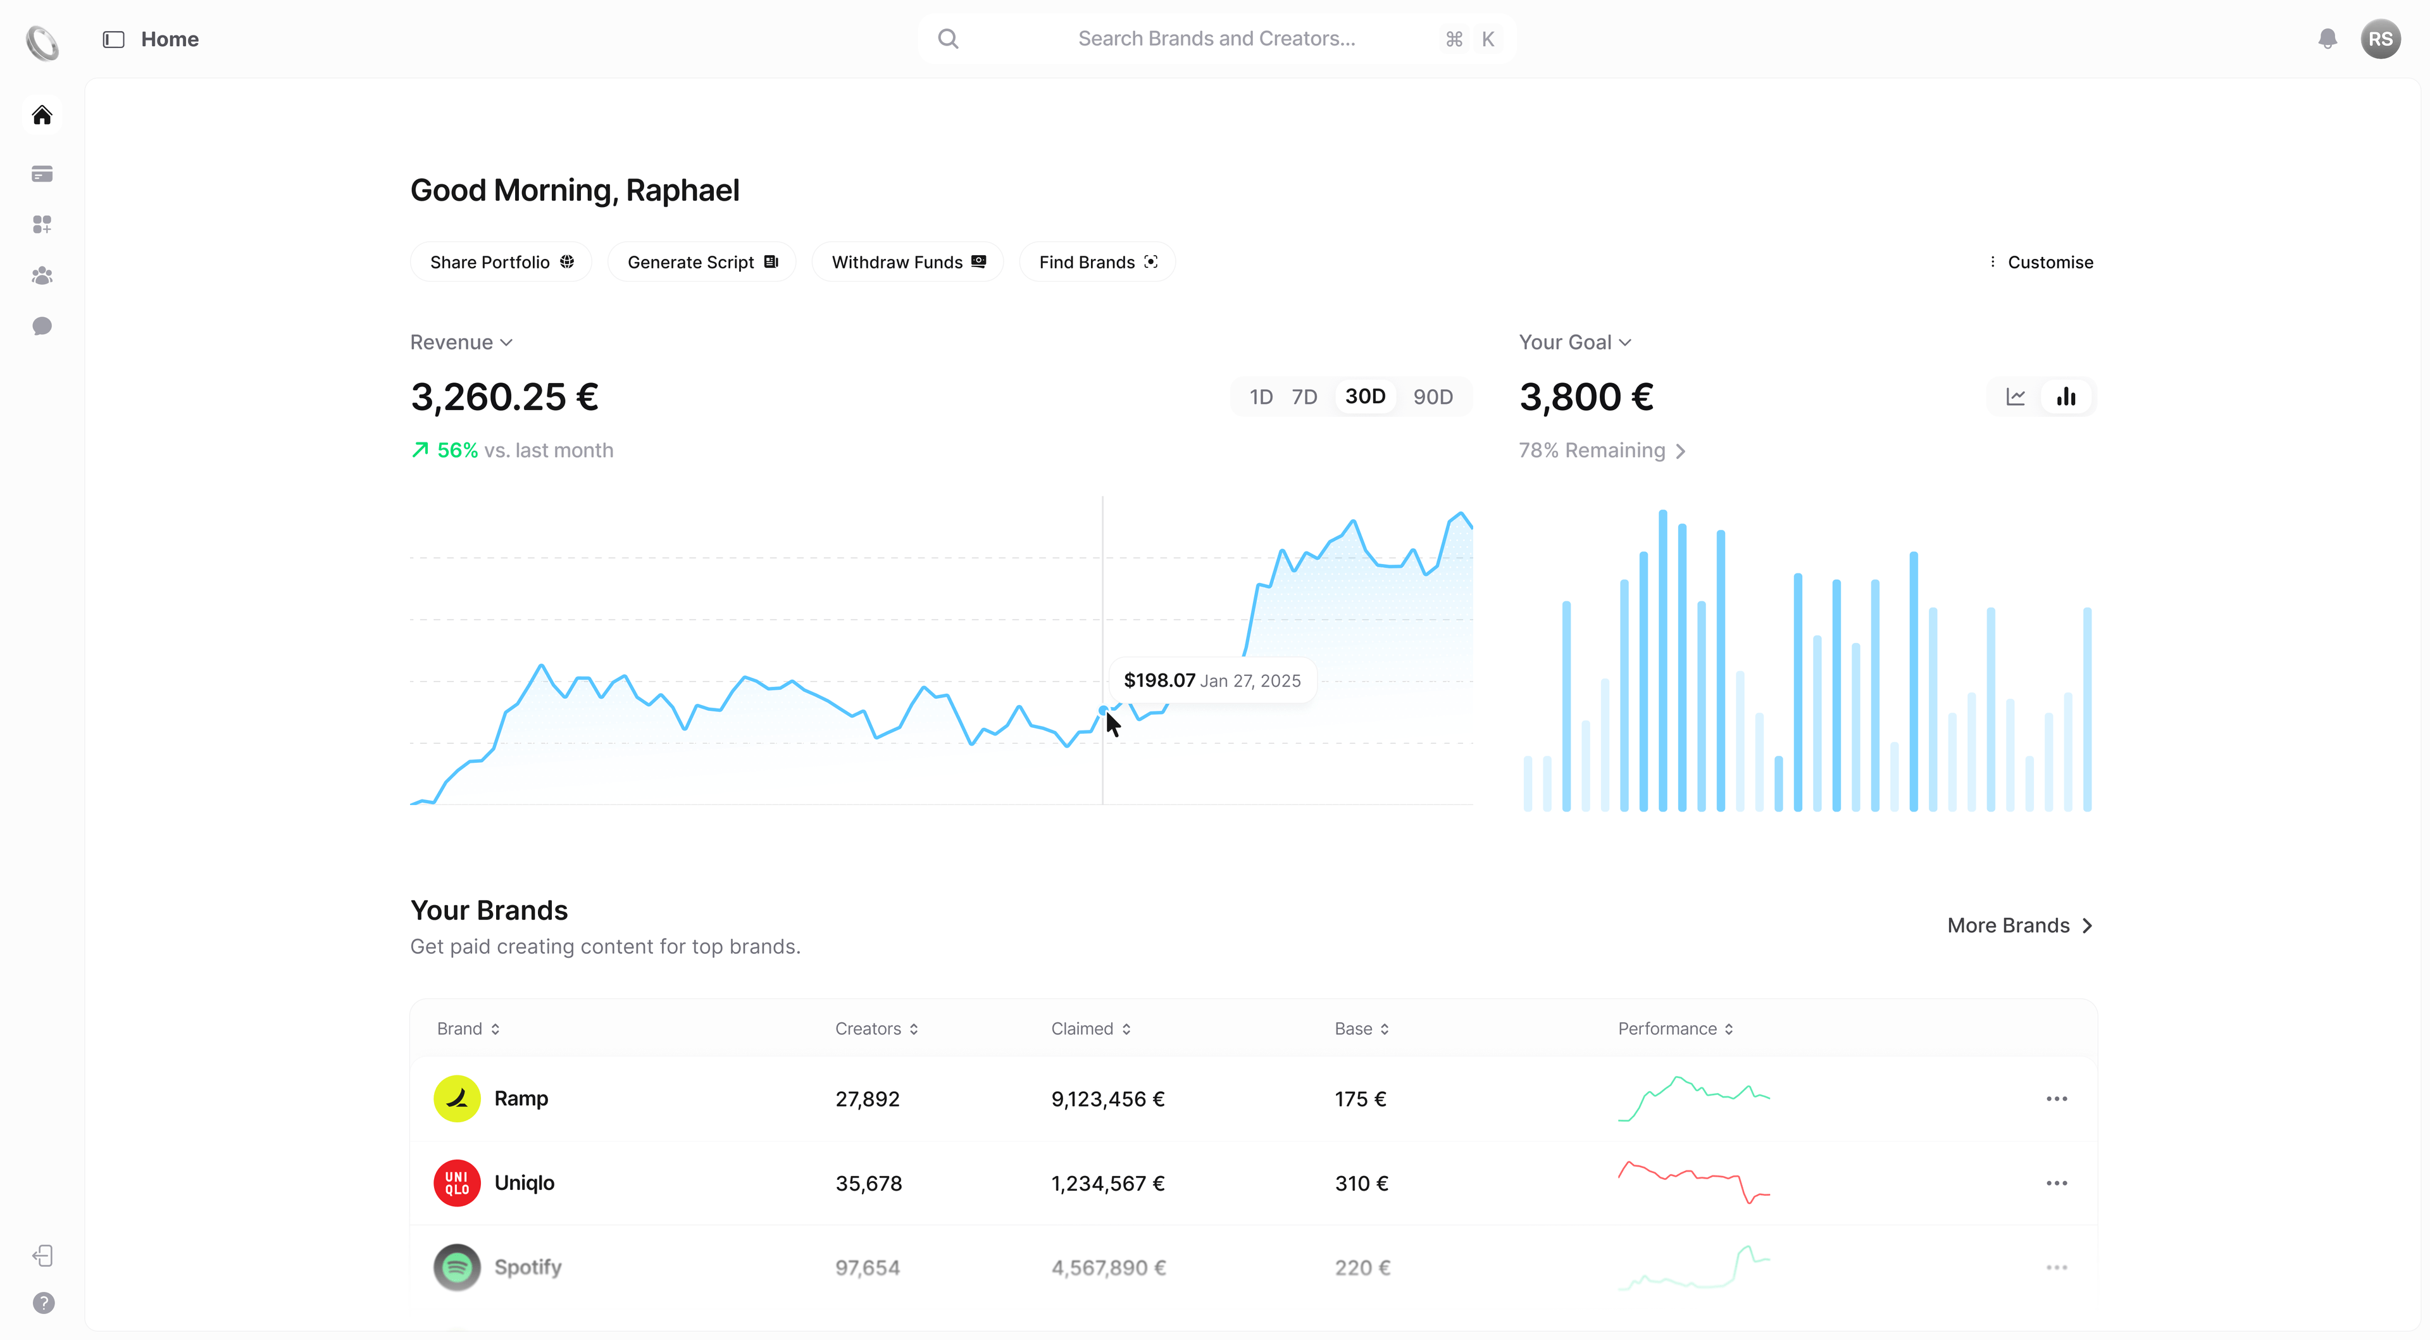This screenshot has height=1340, width=2430.
Task: Click the logout icon in the sidebar
Action: point(44,1256)
